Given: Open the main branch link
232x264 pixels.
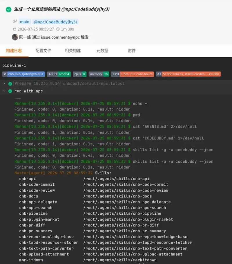Looking at the screenshot, I should click(x=25, y=22).
